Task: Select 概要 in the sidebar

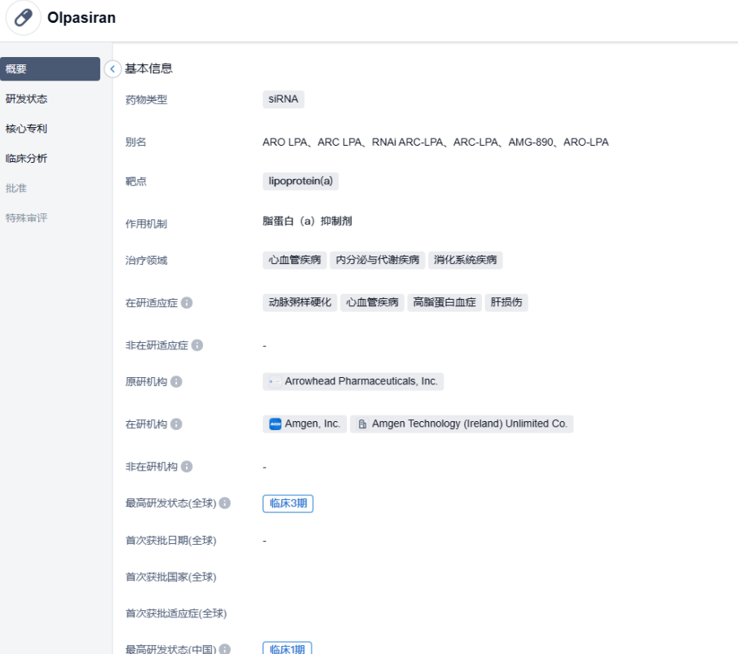Action: (50, 69)
